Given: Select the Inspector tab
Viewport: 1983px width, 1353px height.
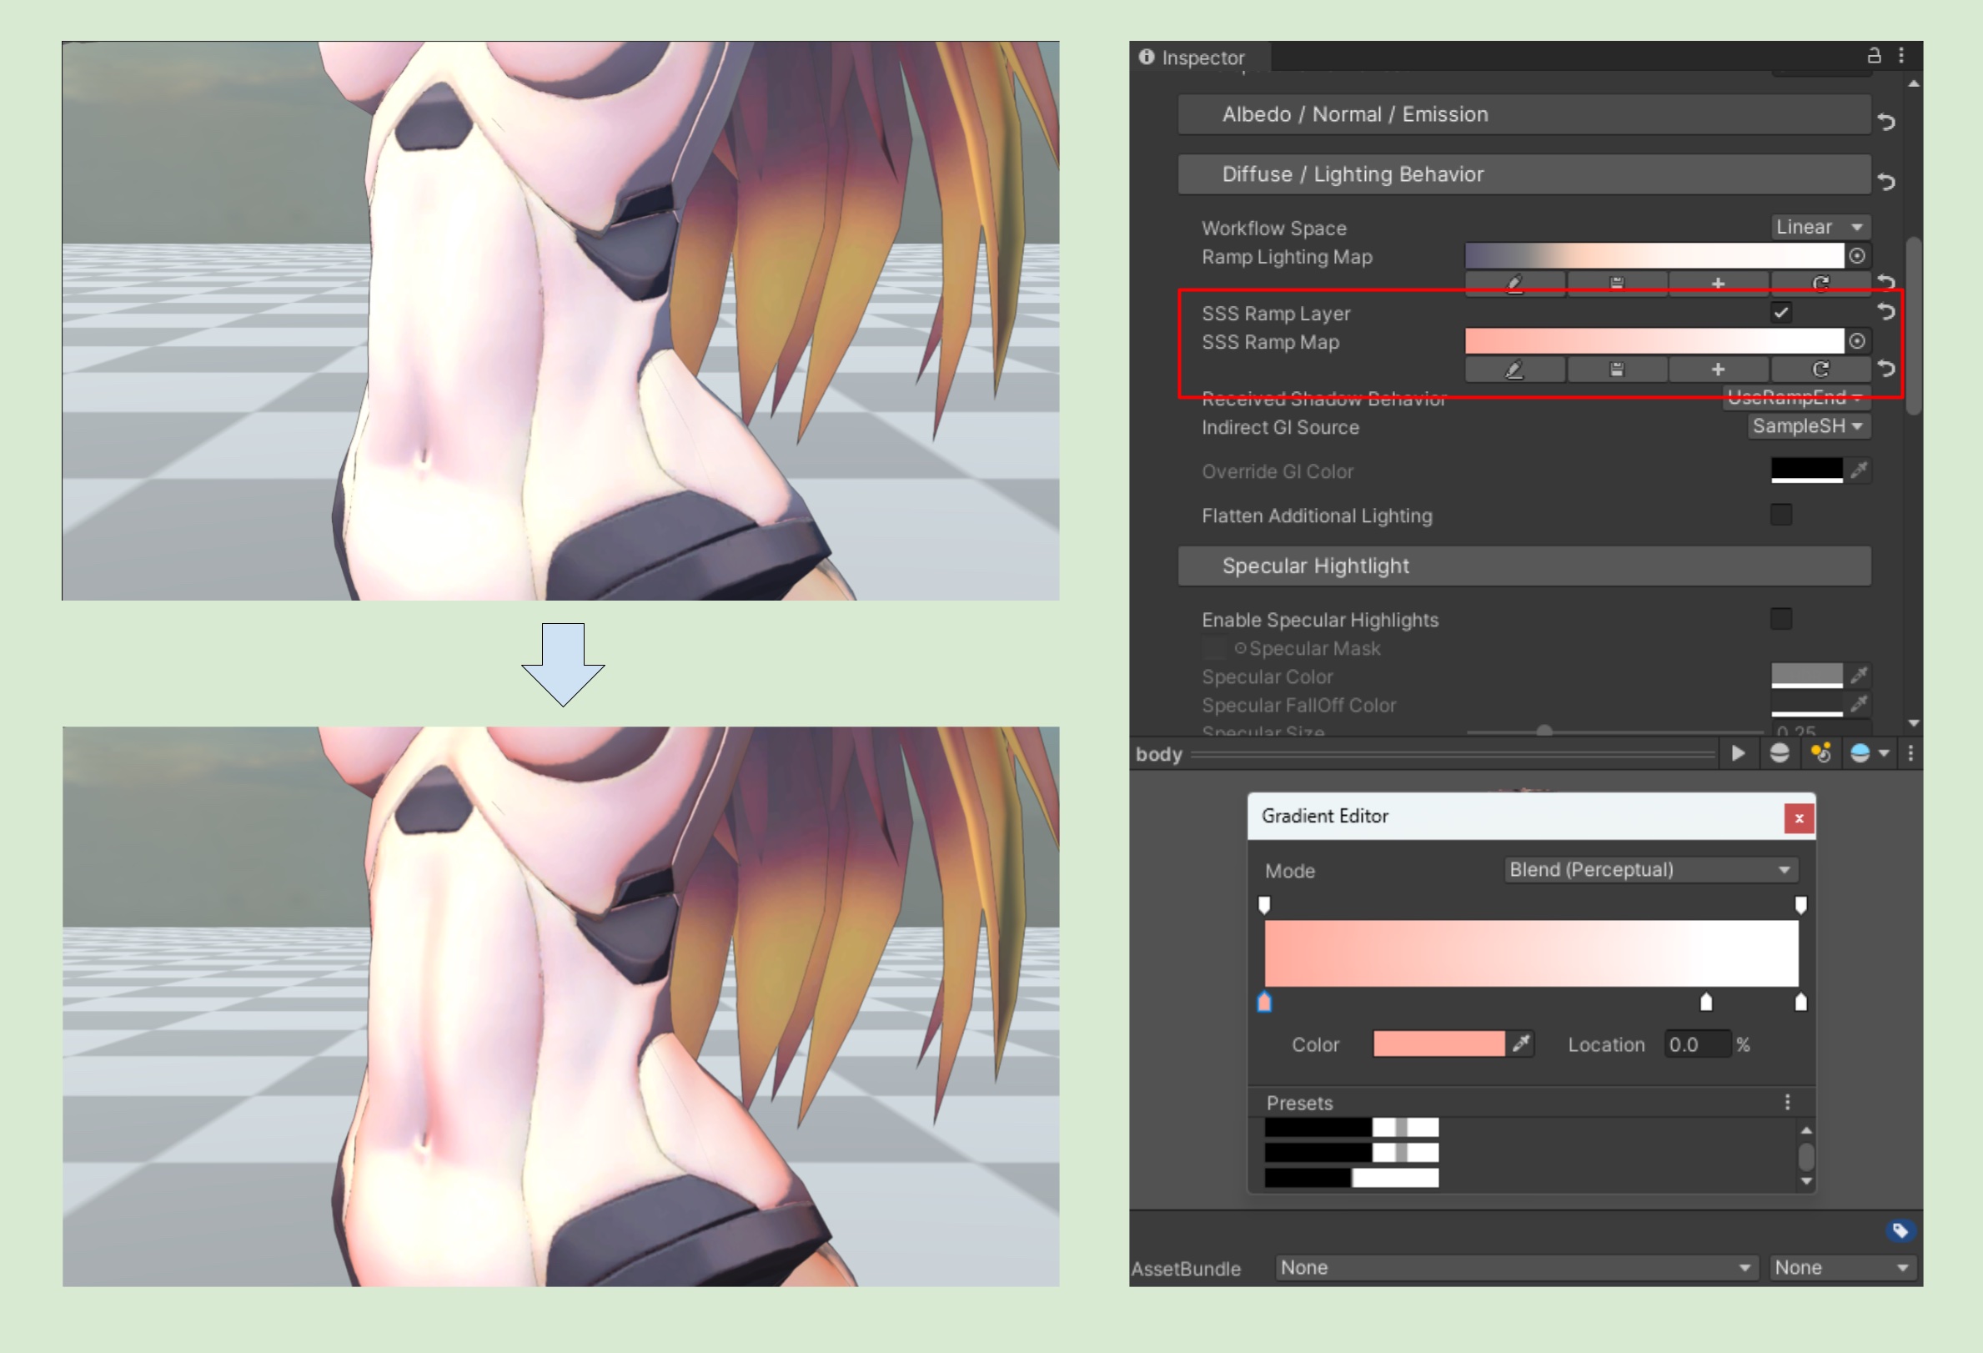Looking at the screenshot, I should [1201, 58].
